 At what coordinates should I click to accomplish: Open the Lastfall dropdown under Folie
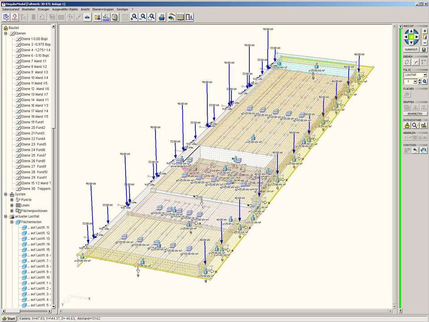(x=425, y=75)
